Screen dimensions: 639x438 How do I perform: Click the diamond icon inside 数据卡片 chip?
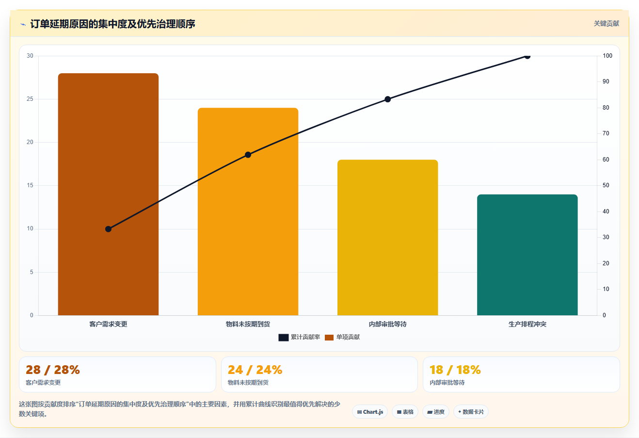(460, 411)
